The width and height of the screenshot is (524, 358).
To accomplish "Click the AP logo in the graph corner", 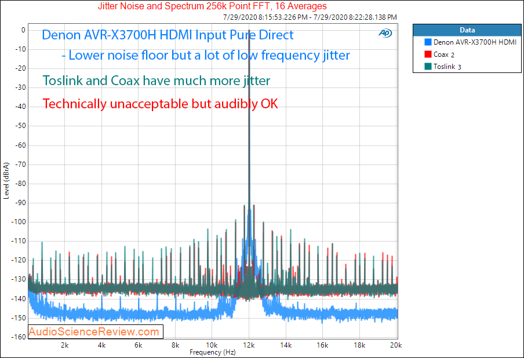I will point(385,32).
